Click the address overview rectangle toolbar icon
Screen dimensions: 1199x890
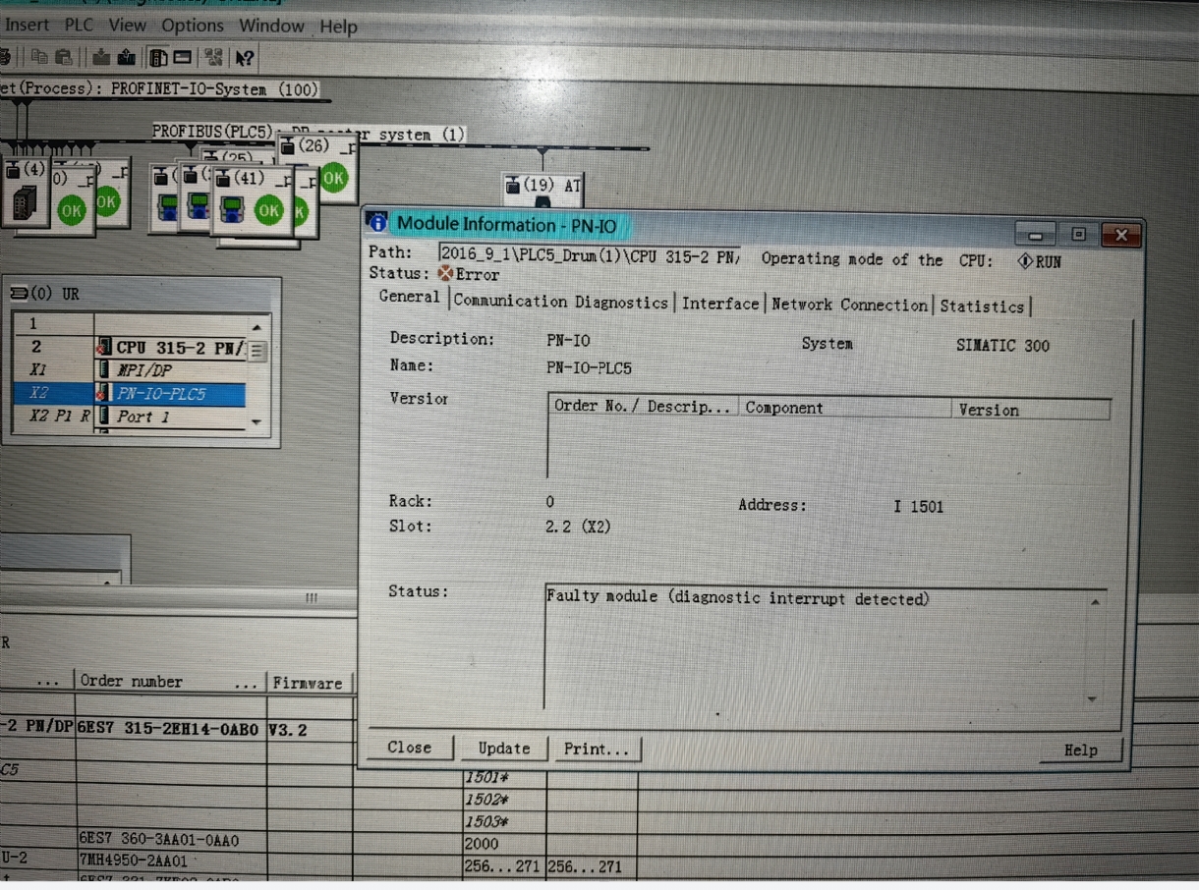click(183, 58)
